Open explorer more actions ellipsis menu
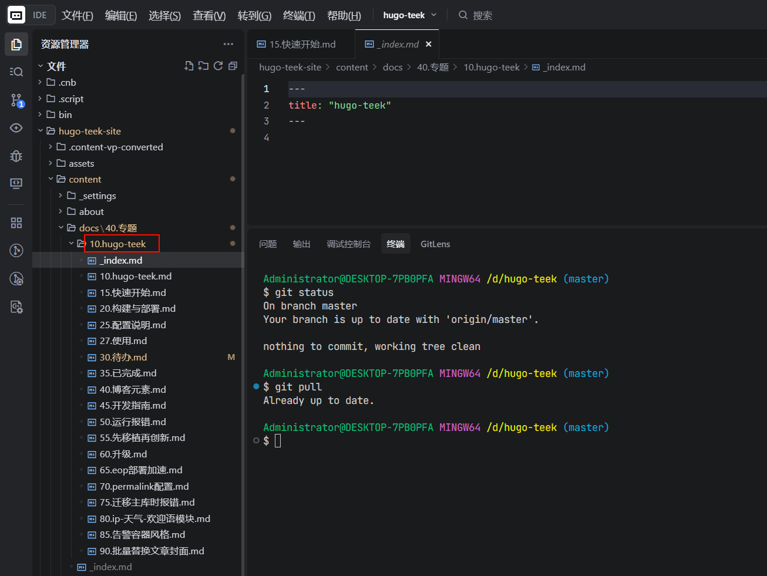 point(228,44)
